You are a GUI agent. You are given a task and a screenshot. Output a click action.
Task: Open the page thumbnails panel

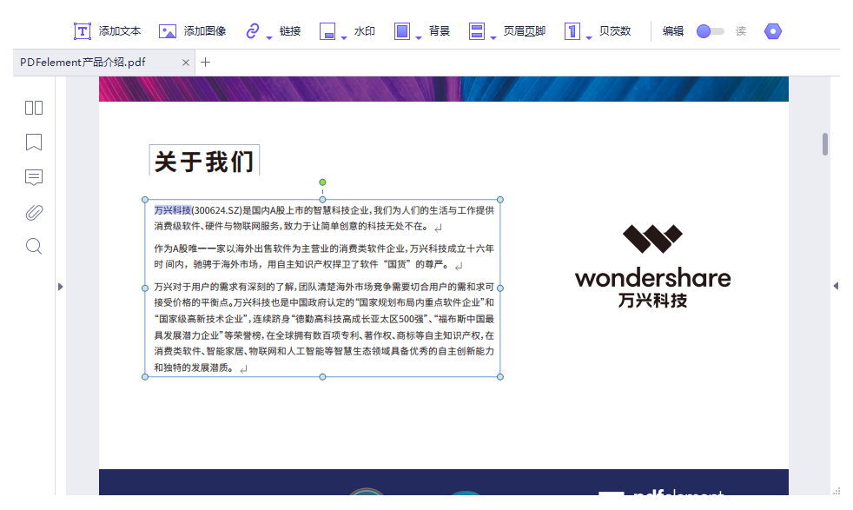[x=33, y=108]
